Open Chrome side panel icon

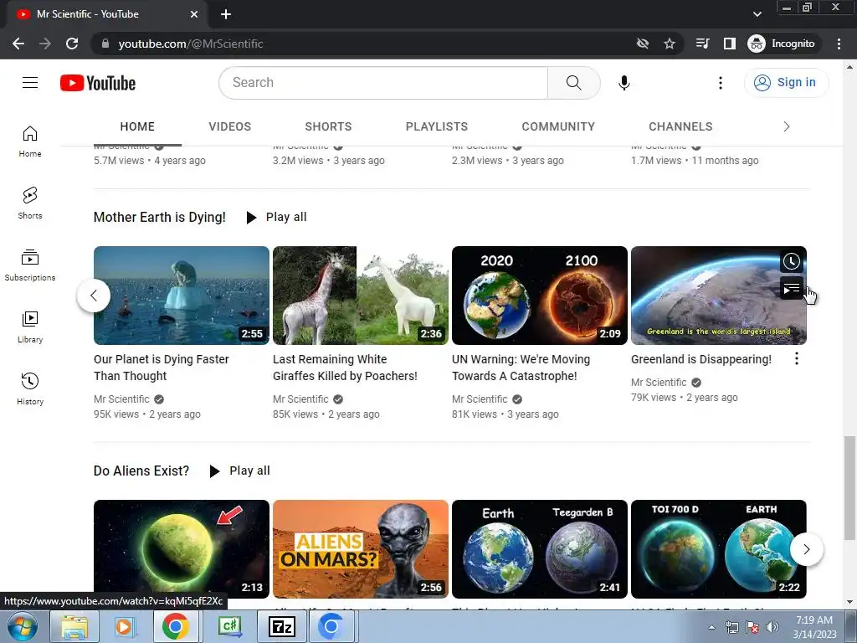pyautogui.click(x=730, y=44)
